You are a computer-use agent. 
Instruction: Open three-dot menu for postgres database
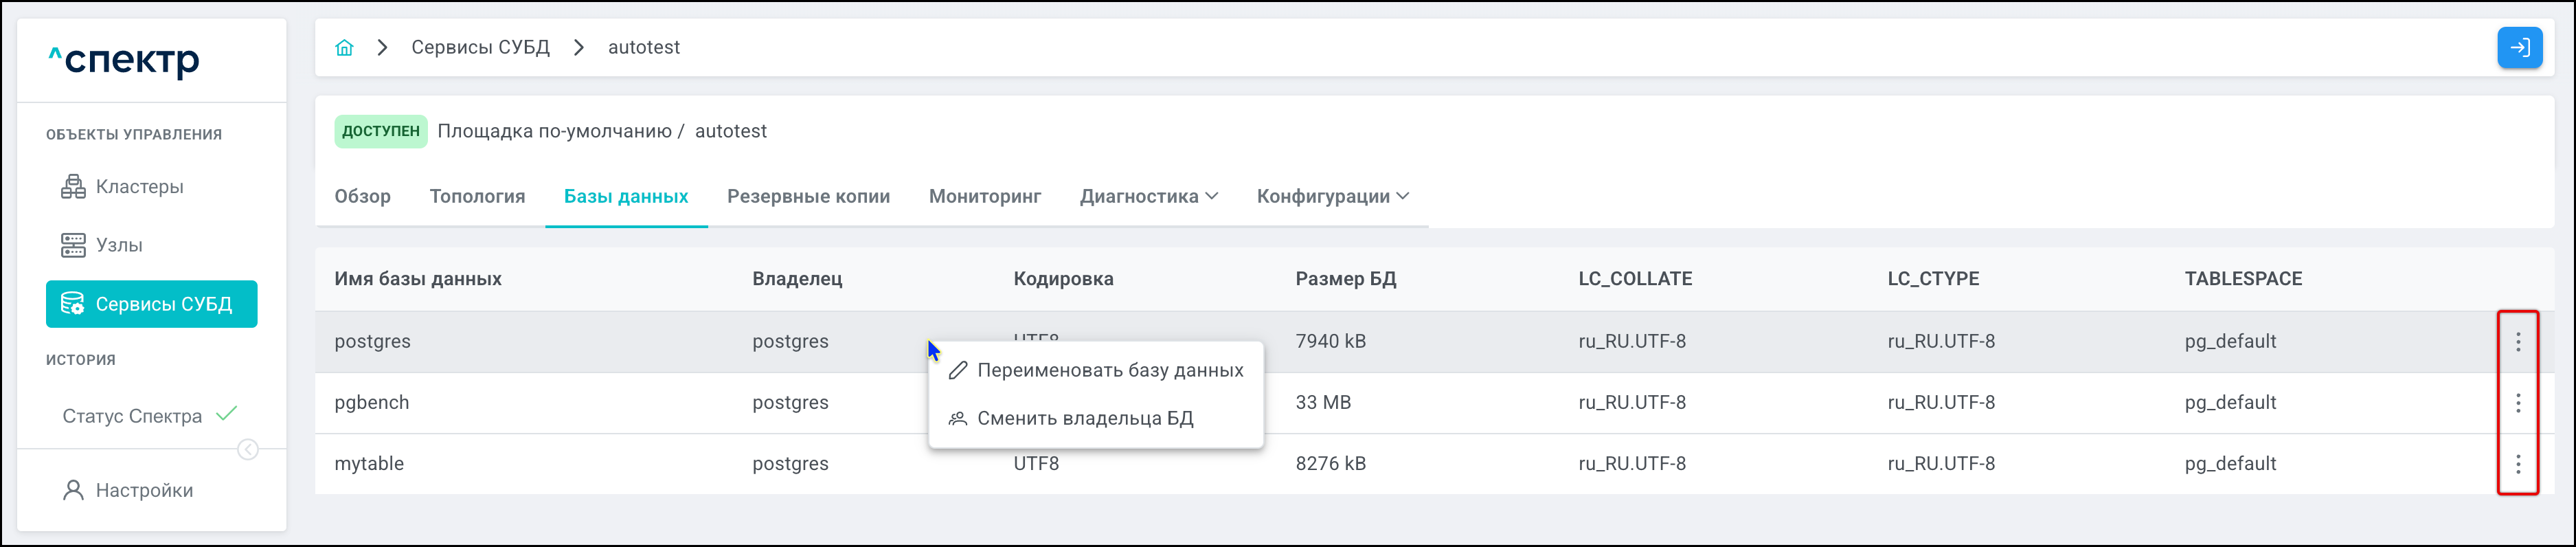pyautogui.click(x=2517, y=342)
